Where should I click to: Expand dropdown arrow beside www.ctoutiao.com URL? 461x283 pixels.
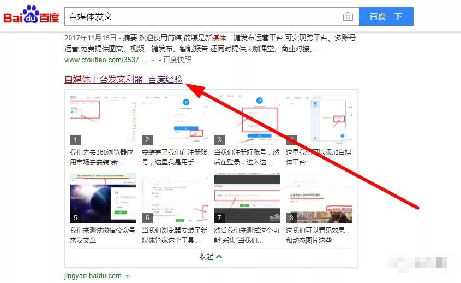153,60
